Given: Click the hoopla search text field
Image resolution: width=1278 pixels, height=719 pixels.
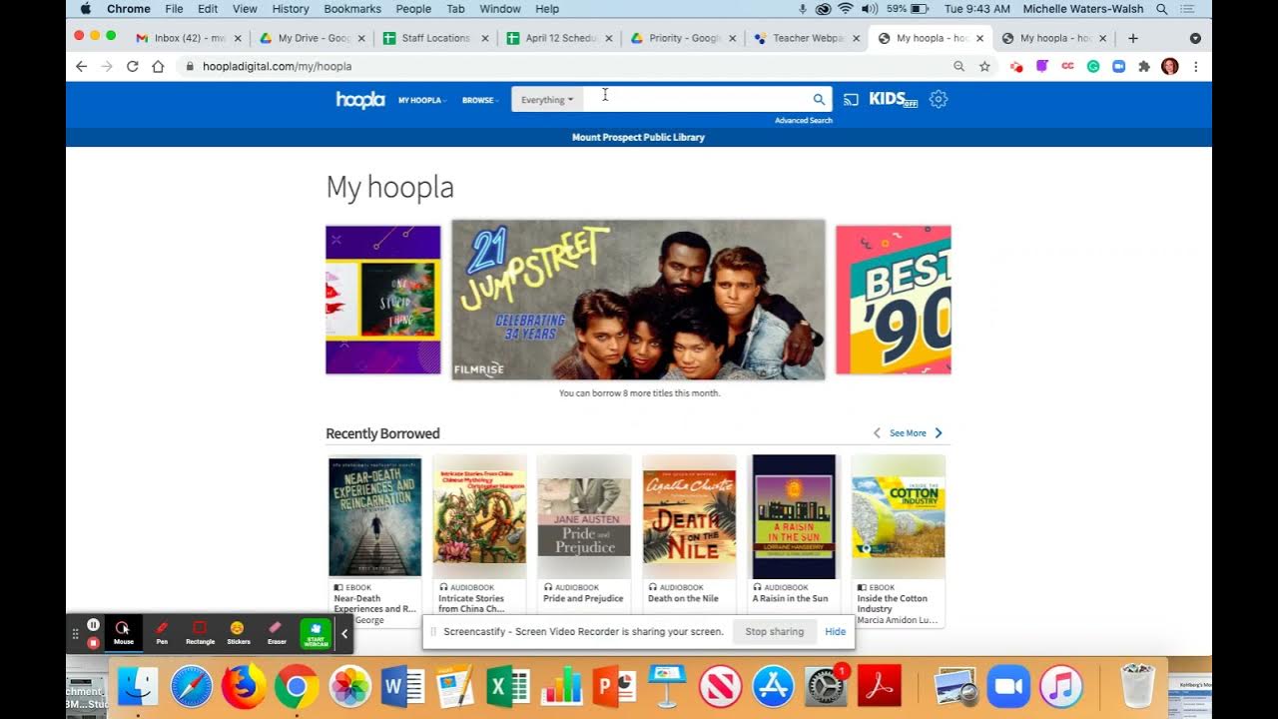Looking at the screenshot, I should tap(696, 100).
